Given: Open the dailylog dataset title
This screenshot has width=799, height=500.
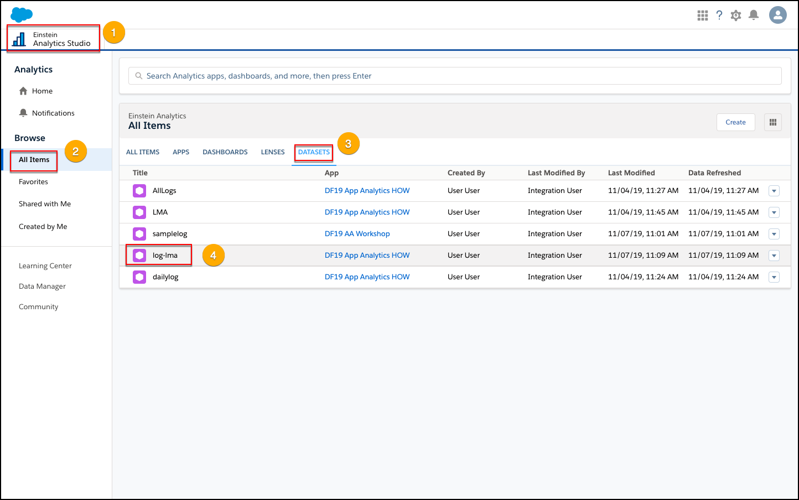Looking at the screenshot, I should [165, 277].
